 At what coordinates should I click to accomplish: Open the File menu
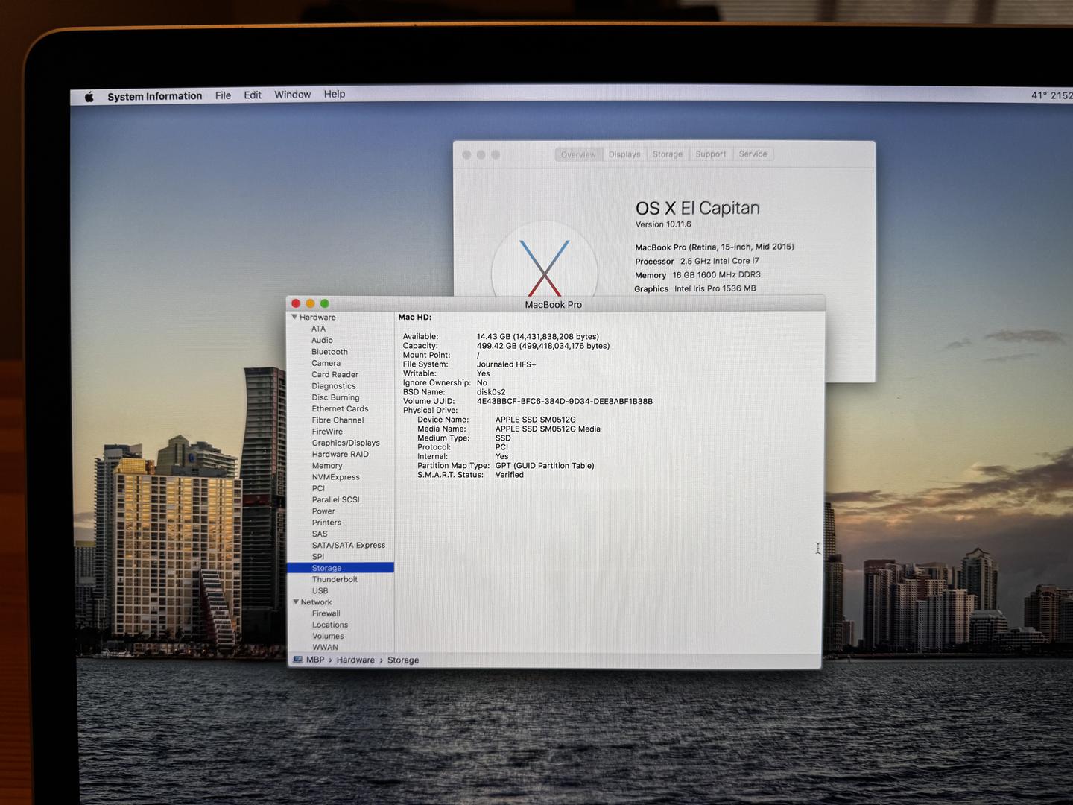223,95
